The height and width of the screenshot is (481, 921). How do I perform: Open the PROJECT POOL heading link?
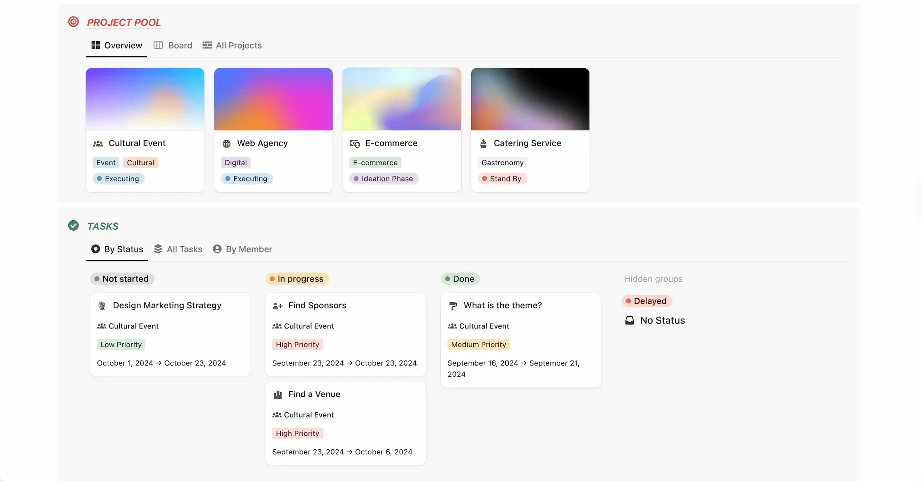coord(124,23)
